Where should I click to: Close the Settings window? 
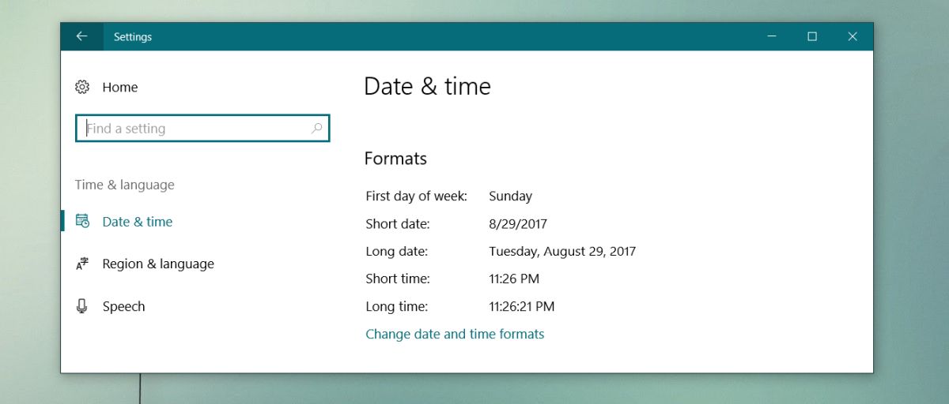tap(853, 36)
